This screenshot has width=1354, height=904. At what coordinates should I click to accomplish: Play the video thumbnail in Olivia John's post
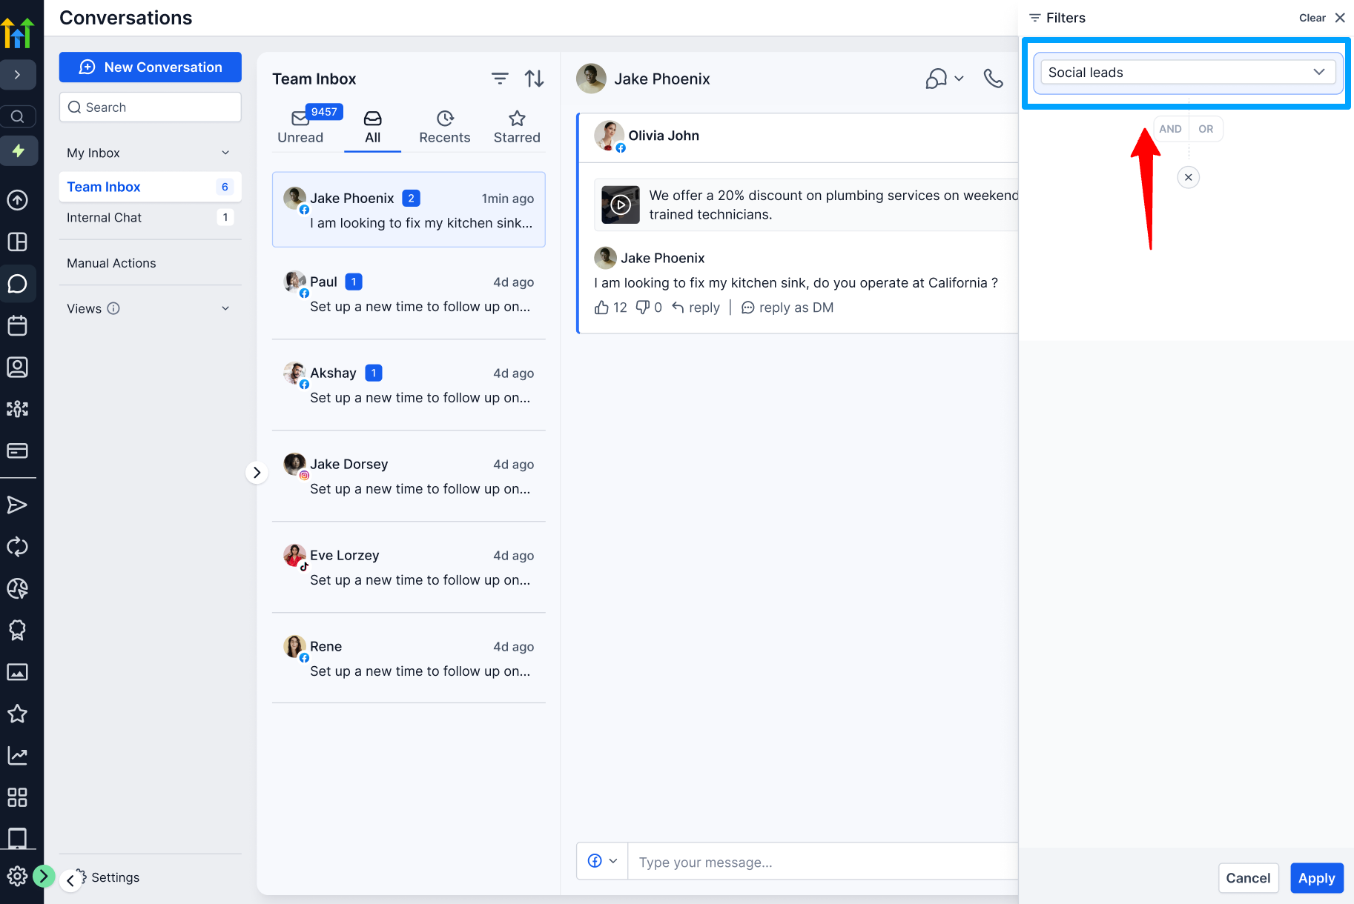620,205
